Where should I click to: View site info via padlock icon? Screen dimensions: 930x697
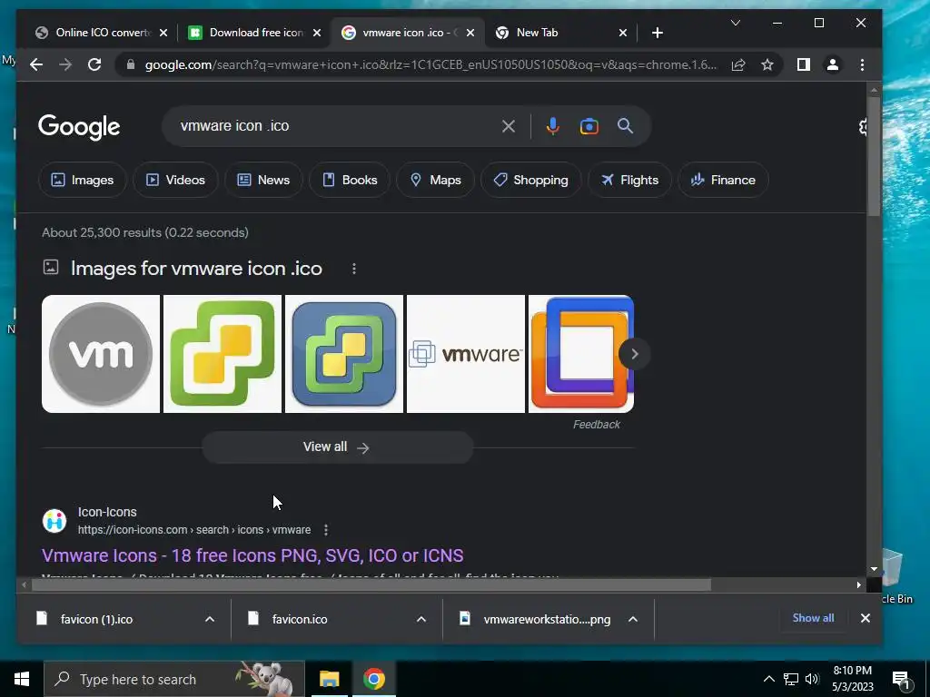[131, 64]
